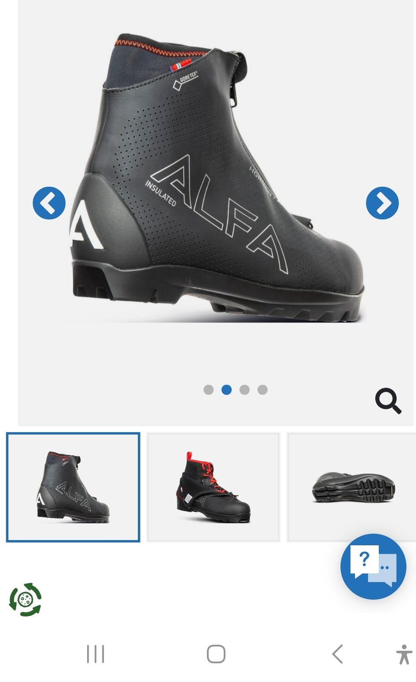This screenshot has width=416, height=682.
Task: Select the first carousel dot indicator
Action: (x=208, y=390)
